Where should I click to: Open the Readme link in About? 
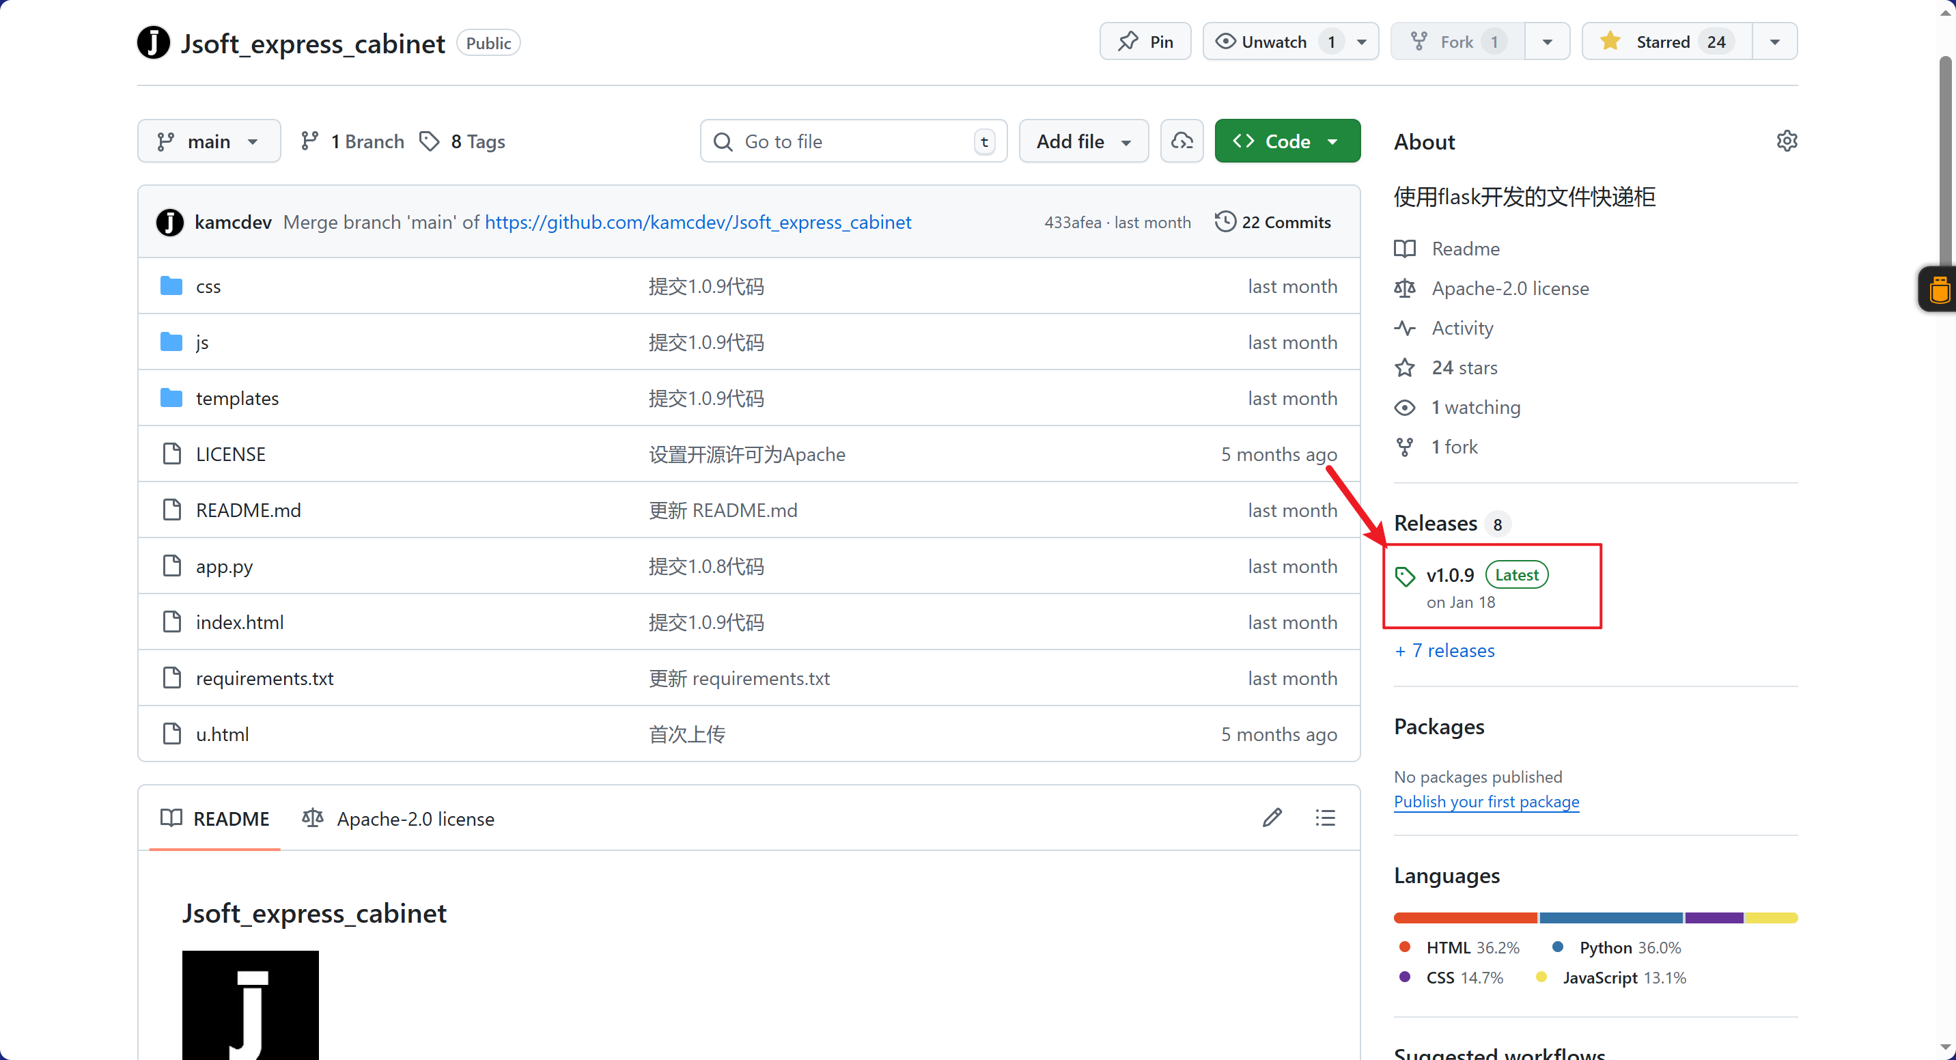tap(1447, 249)
